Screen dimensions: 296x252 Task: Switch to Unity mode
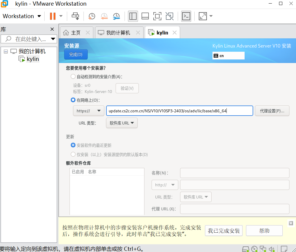pyautogui.click(x=169, y=16)
